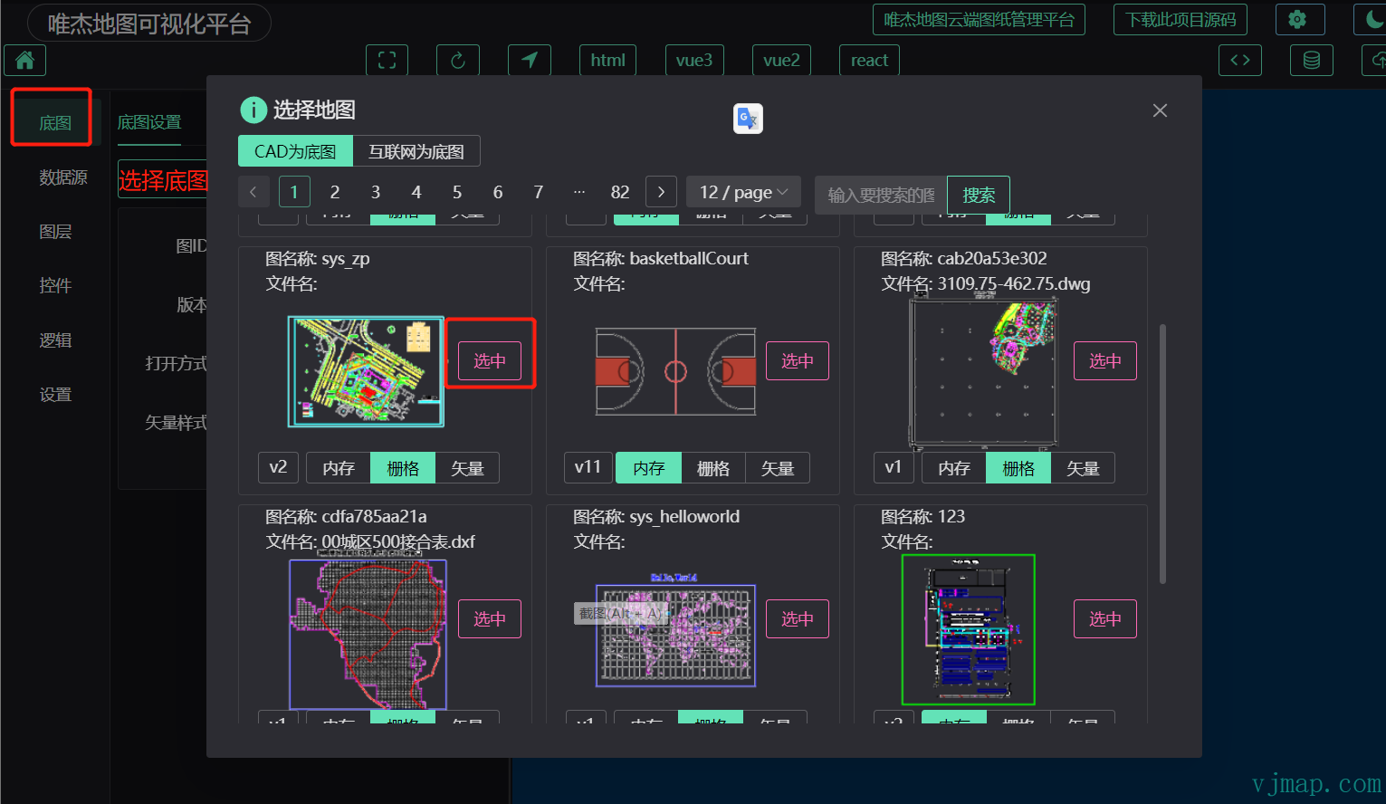Click 选中 for cdfa785aa21a map
Image resolution: width=1386 pixels, height=804 pixels.
pos(490,618)
